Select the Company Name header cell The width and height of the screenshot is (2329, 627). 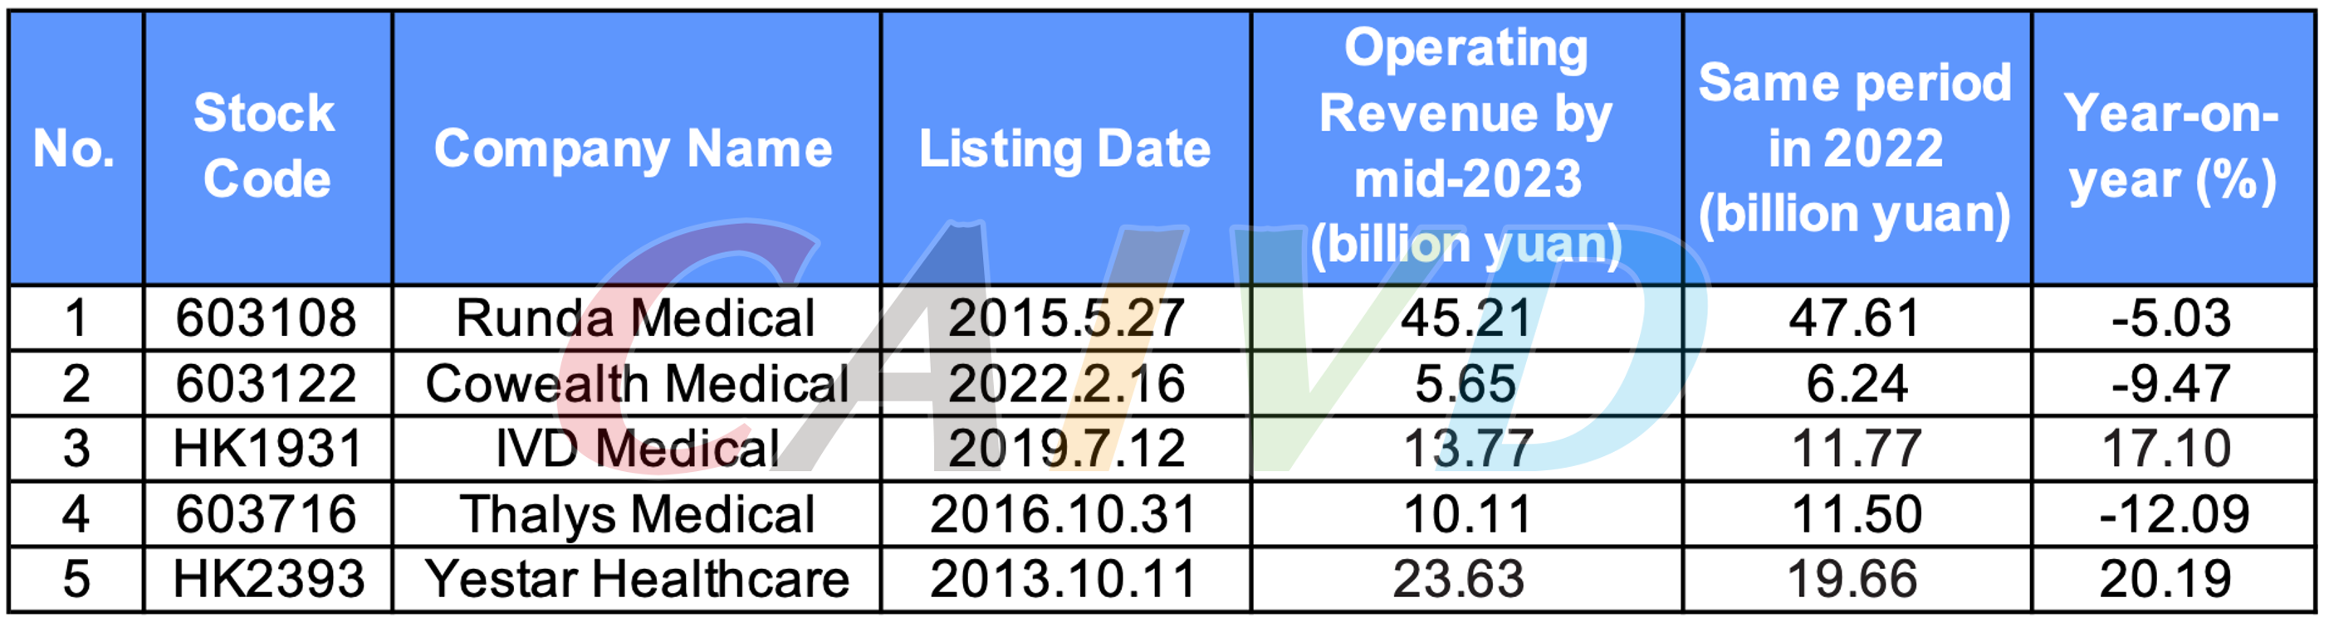pyautogui.click(x=634, y=148)
